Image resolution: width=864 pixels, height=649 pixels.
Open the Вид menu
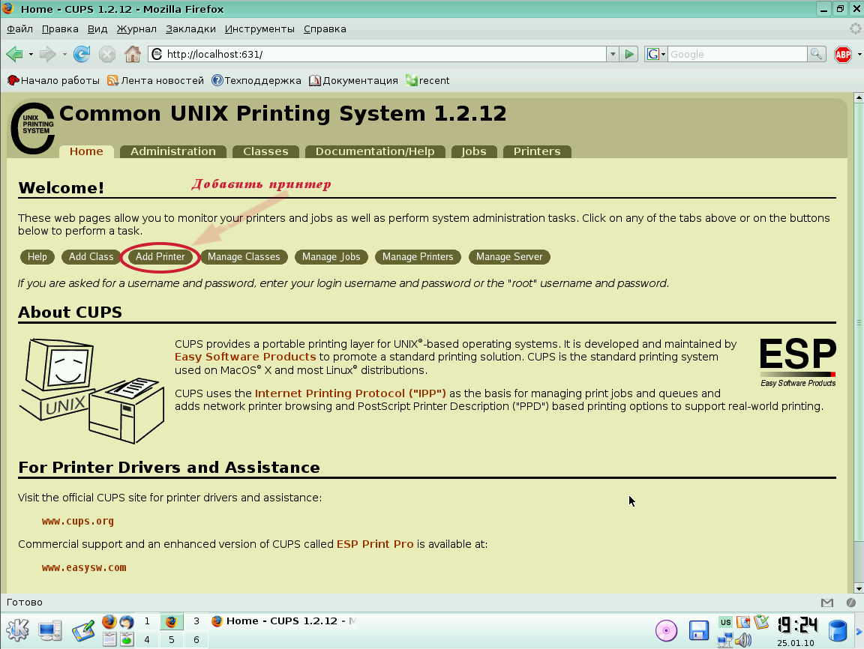[x=97, y=29]
